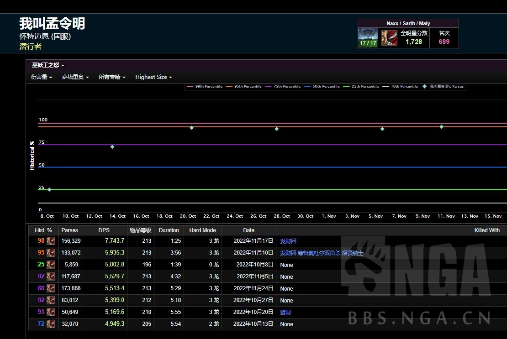Image resolution: width=507 pixels, height=339 pixels.
Task: Click the spec icon in the 72 percentile row
Action: [51, 324]
